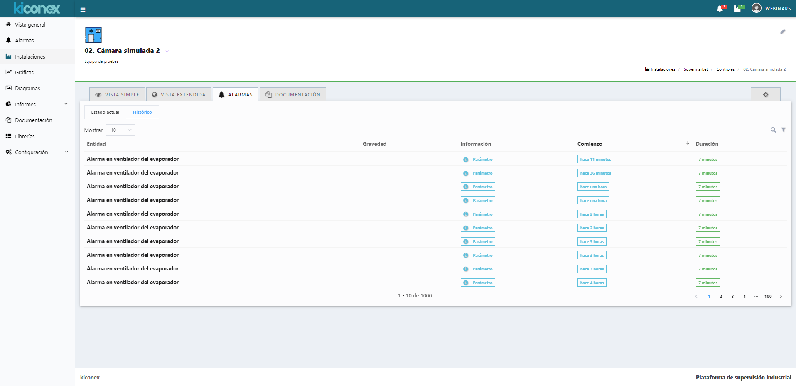Open Gráficas in the sidebar
The width and height of the screenshot is (796, 386).
point(24,72)
